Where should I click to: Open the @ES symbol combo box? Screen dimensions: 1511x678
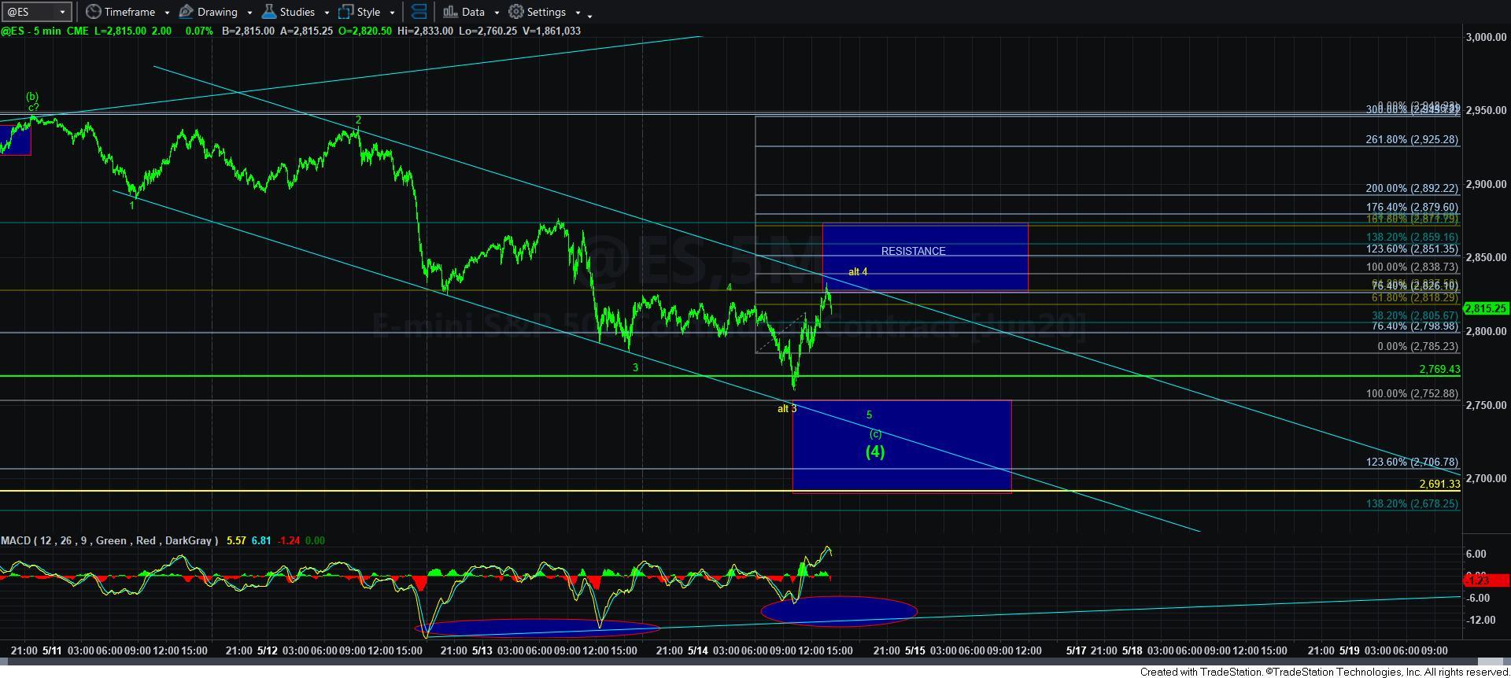coord(36,12)
